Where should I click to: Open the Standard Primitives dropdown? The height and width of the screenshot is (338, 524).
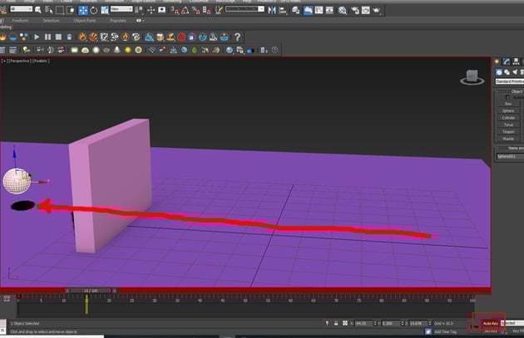(x=509, y=81)
